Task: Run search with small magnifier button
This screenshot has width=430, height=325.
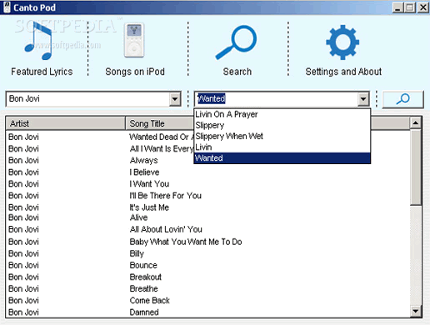Action: pos(402,99)
